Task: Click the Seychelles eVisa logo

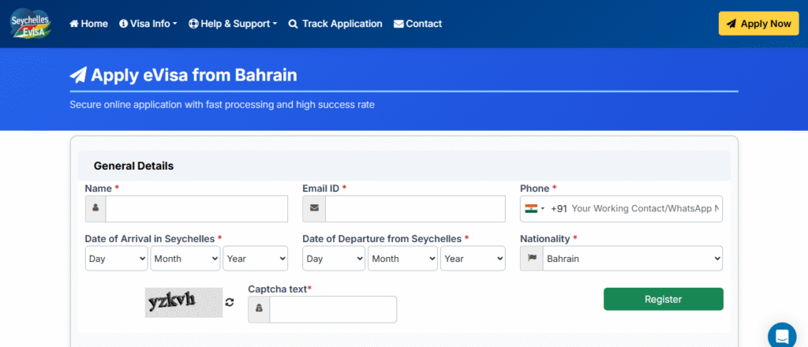Action: click(x=31, y=22)
